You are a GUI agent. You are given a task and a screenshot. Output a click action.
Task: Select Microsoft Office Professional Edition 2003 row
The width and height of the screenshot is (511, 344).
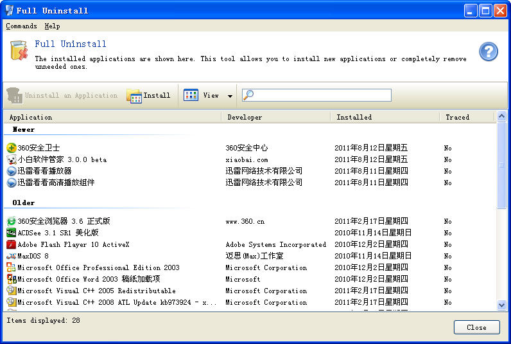click(x=98, y=267)
